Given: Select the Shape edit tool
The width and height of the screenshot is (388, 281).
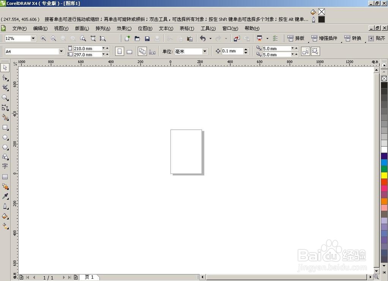Looking at the screenshot, I should coord(5,78).
